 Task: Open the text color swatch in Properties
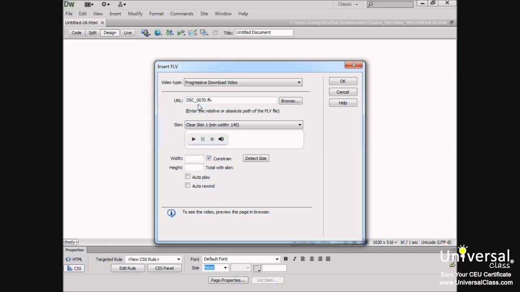click(257, 268)
